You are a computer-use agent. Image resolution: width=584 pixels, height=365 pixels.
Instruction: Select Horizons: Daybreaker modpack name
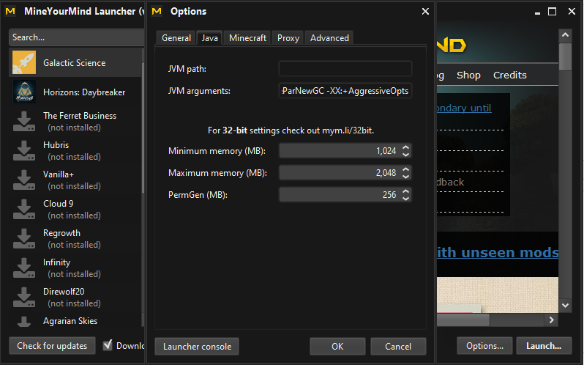[x=84, y=92]
